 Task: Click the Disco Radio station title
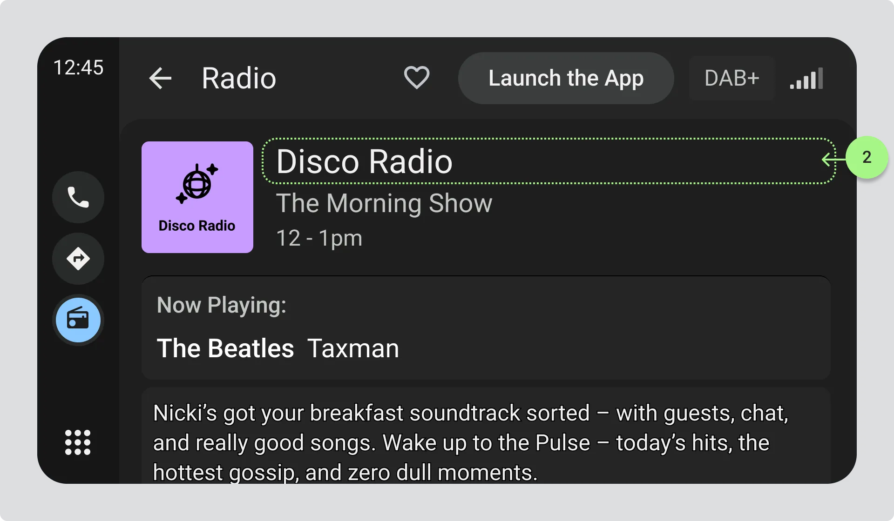click(364, 161)
